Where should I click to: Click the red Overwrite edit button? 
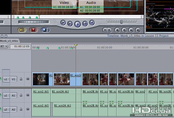34,30
